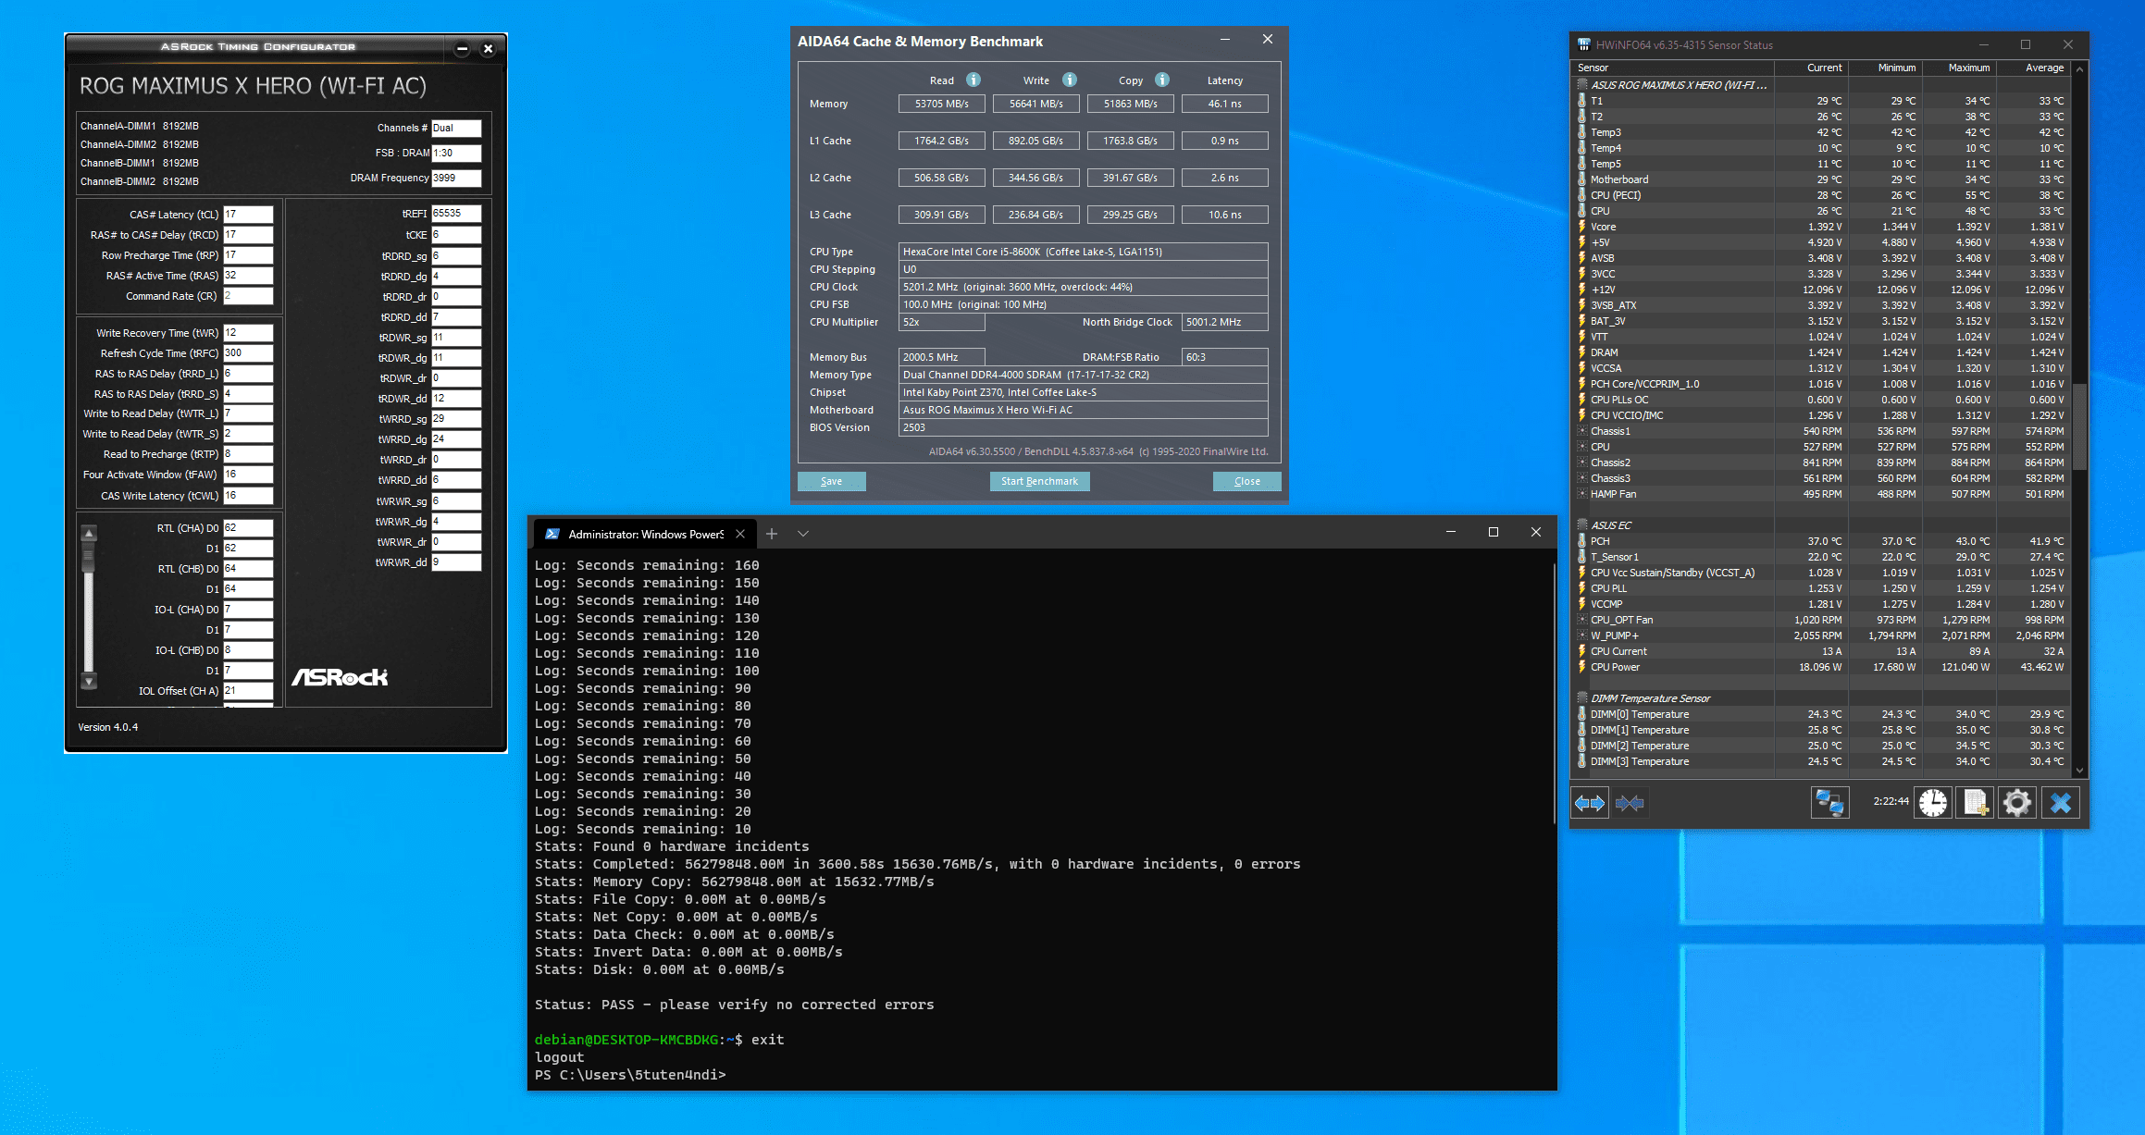Click tWRRD_dg value field in ASRock
Screen dimensions: 2145x1135
pos(456,438)
